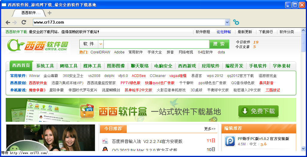Open the PPTV绿色版 link

click(x=130, y=83)
